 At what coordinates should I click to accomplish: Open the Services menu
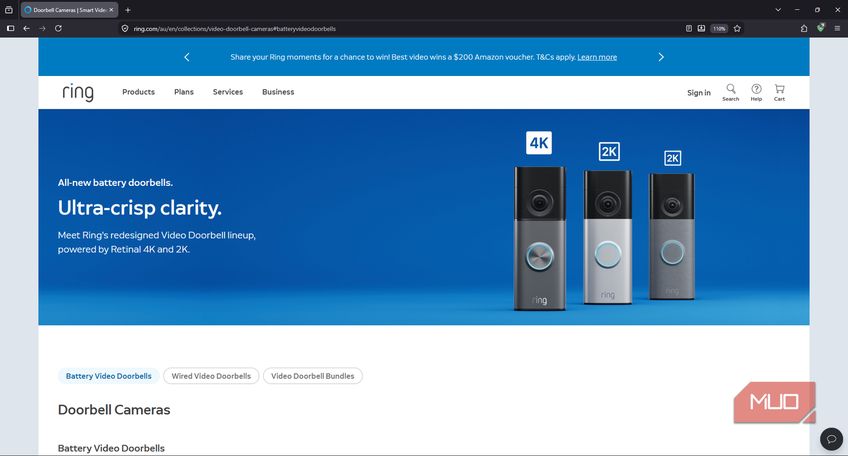coord(228,92)
